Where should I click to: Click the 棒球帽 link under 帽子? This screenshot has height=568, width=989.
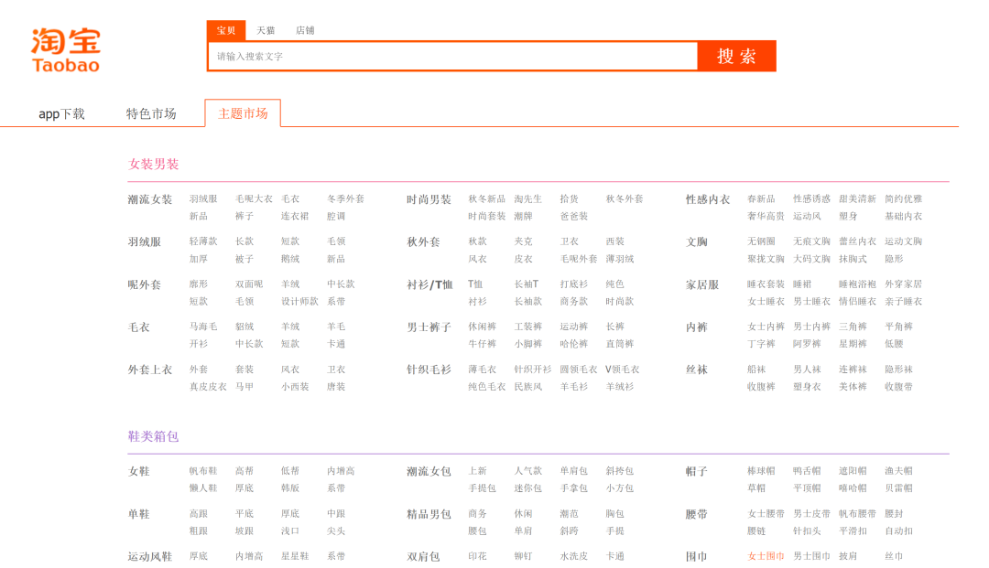761,471
